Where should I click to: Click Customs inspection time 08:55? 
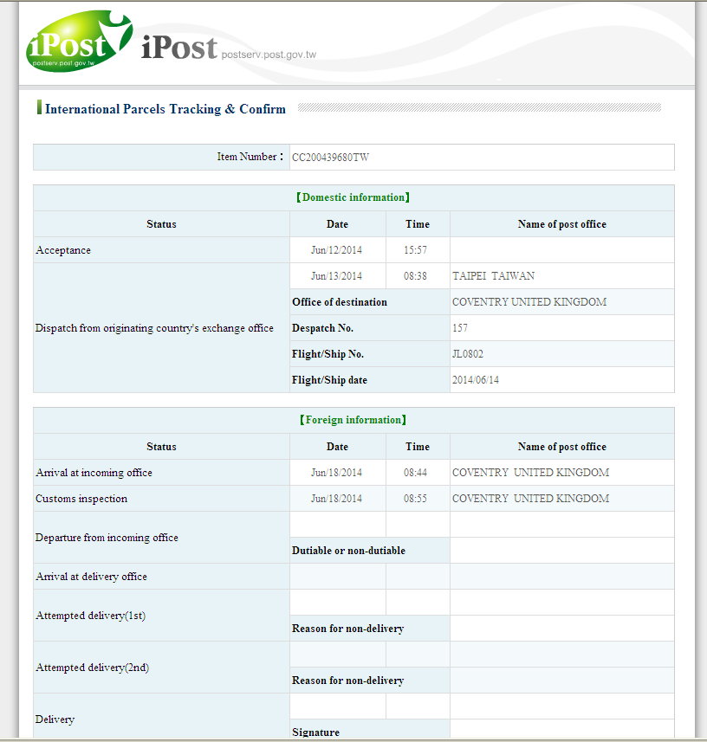tap(417, 499)
